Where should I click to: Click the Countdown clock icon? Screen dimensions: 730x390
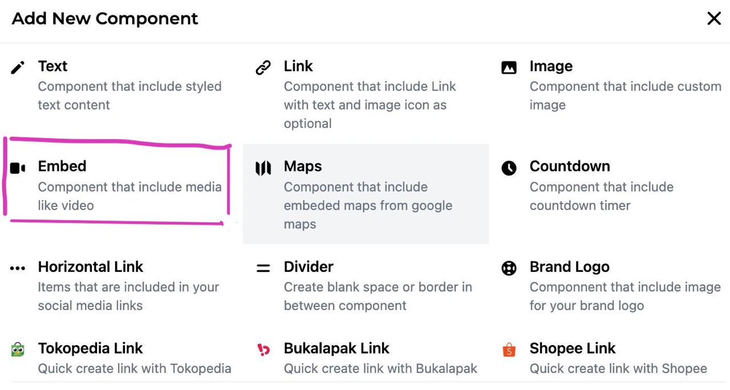click(509, 168)
